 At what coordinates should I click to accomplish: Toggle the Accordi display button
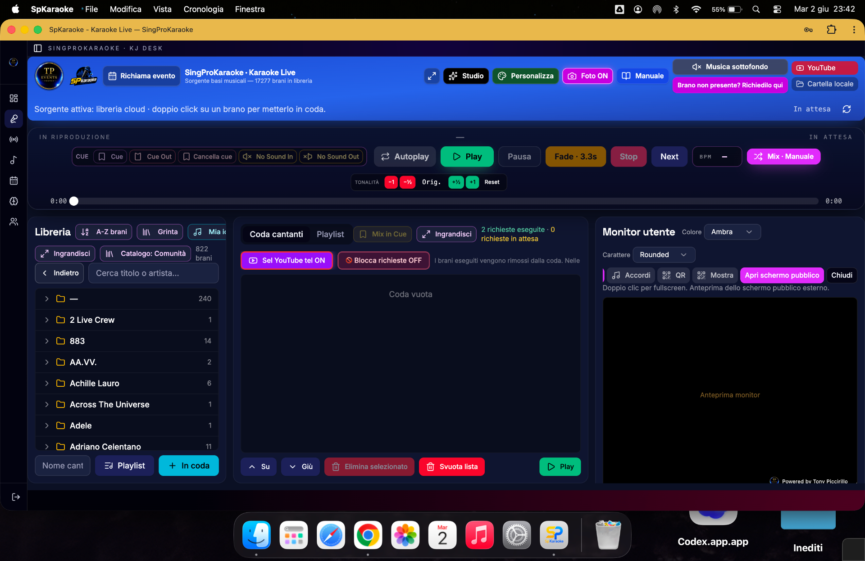[631, 276]
